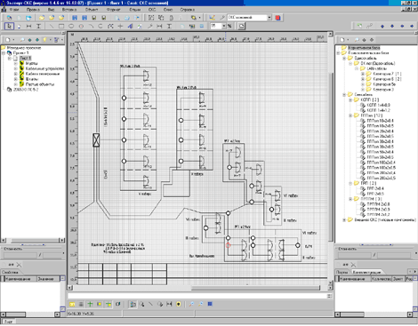Select the red circle drawing tool

[x=81, y=26]
